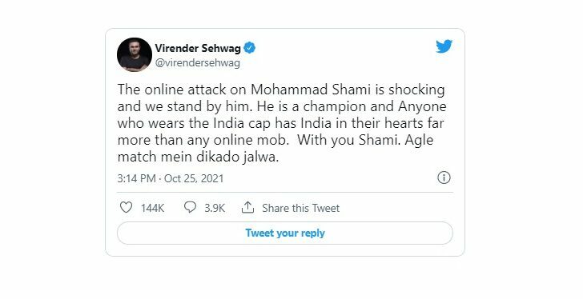The image size is (583, 299).
Task: Click the blue Twitter bird logo
Action: (444, 46)
